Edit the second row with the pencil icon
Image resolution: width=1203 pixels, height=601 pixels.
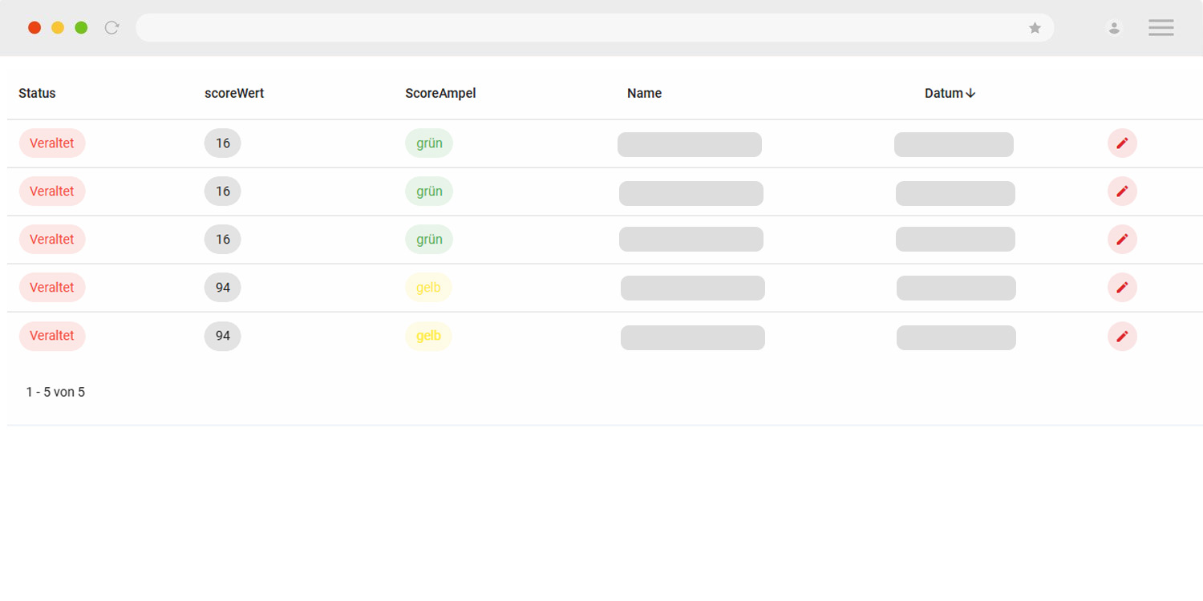pos(1122,192)
